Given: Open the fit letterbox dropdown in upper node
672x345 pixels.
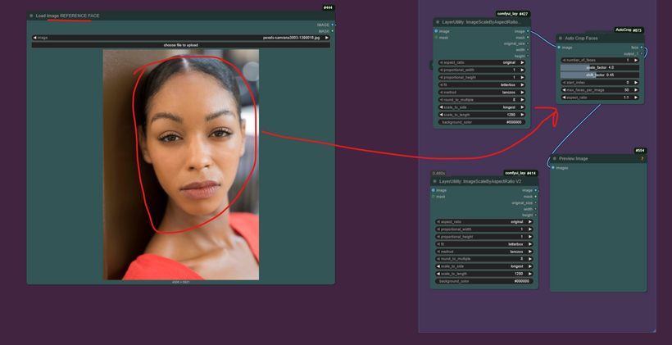Looking at the screenshot, I should tap(482, 84).
